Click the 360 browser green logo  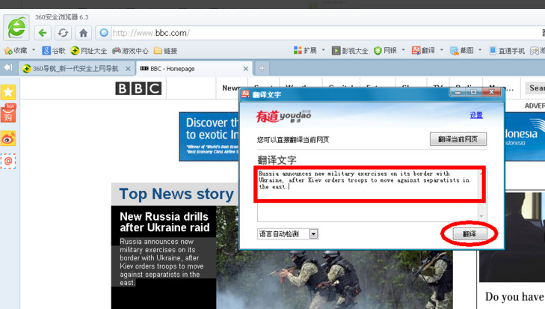click(16, 28)
